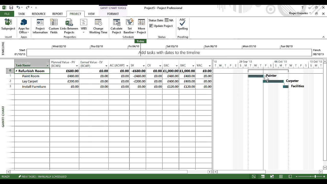Set the Status Date field
Viewport: 327px width, 184px height.
pyautogui.click(x=161, y=20)
